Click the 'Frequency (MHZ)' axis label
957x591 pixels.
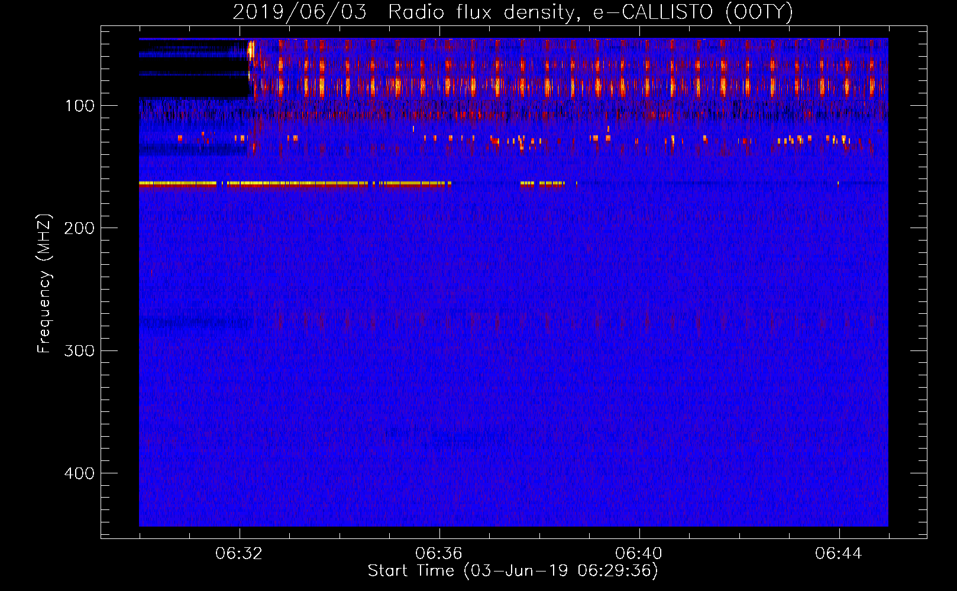coord(44,284)
